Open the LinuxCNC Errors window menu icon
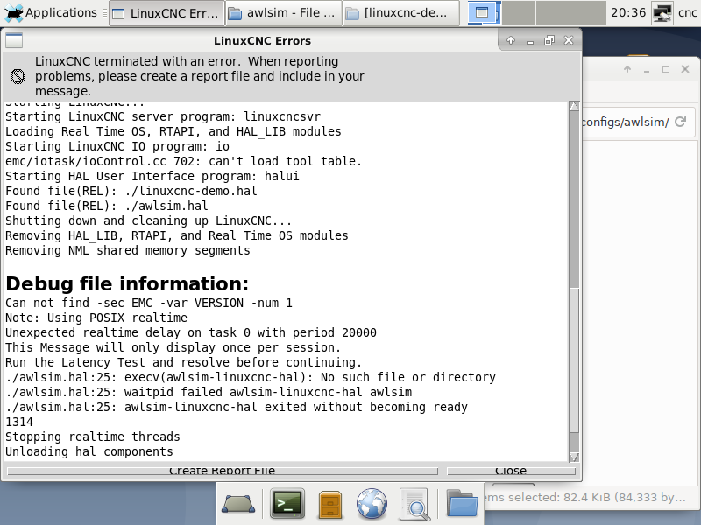Screen dimensions: 701x525 point(14,41)
